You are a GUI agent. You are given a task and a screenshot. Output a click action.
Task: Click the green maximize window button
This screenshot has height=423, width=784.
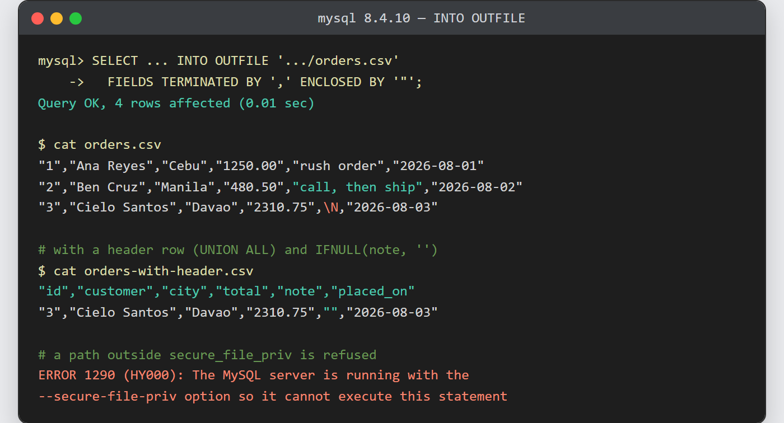tap(76, 18)
